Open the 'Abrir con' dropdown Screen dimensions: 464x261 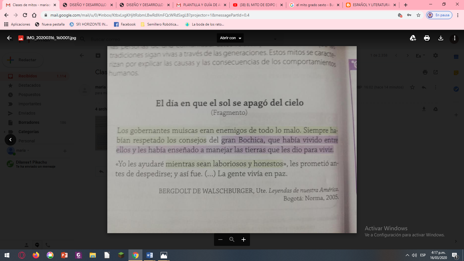pos(230,38)
